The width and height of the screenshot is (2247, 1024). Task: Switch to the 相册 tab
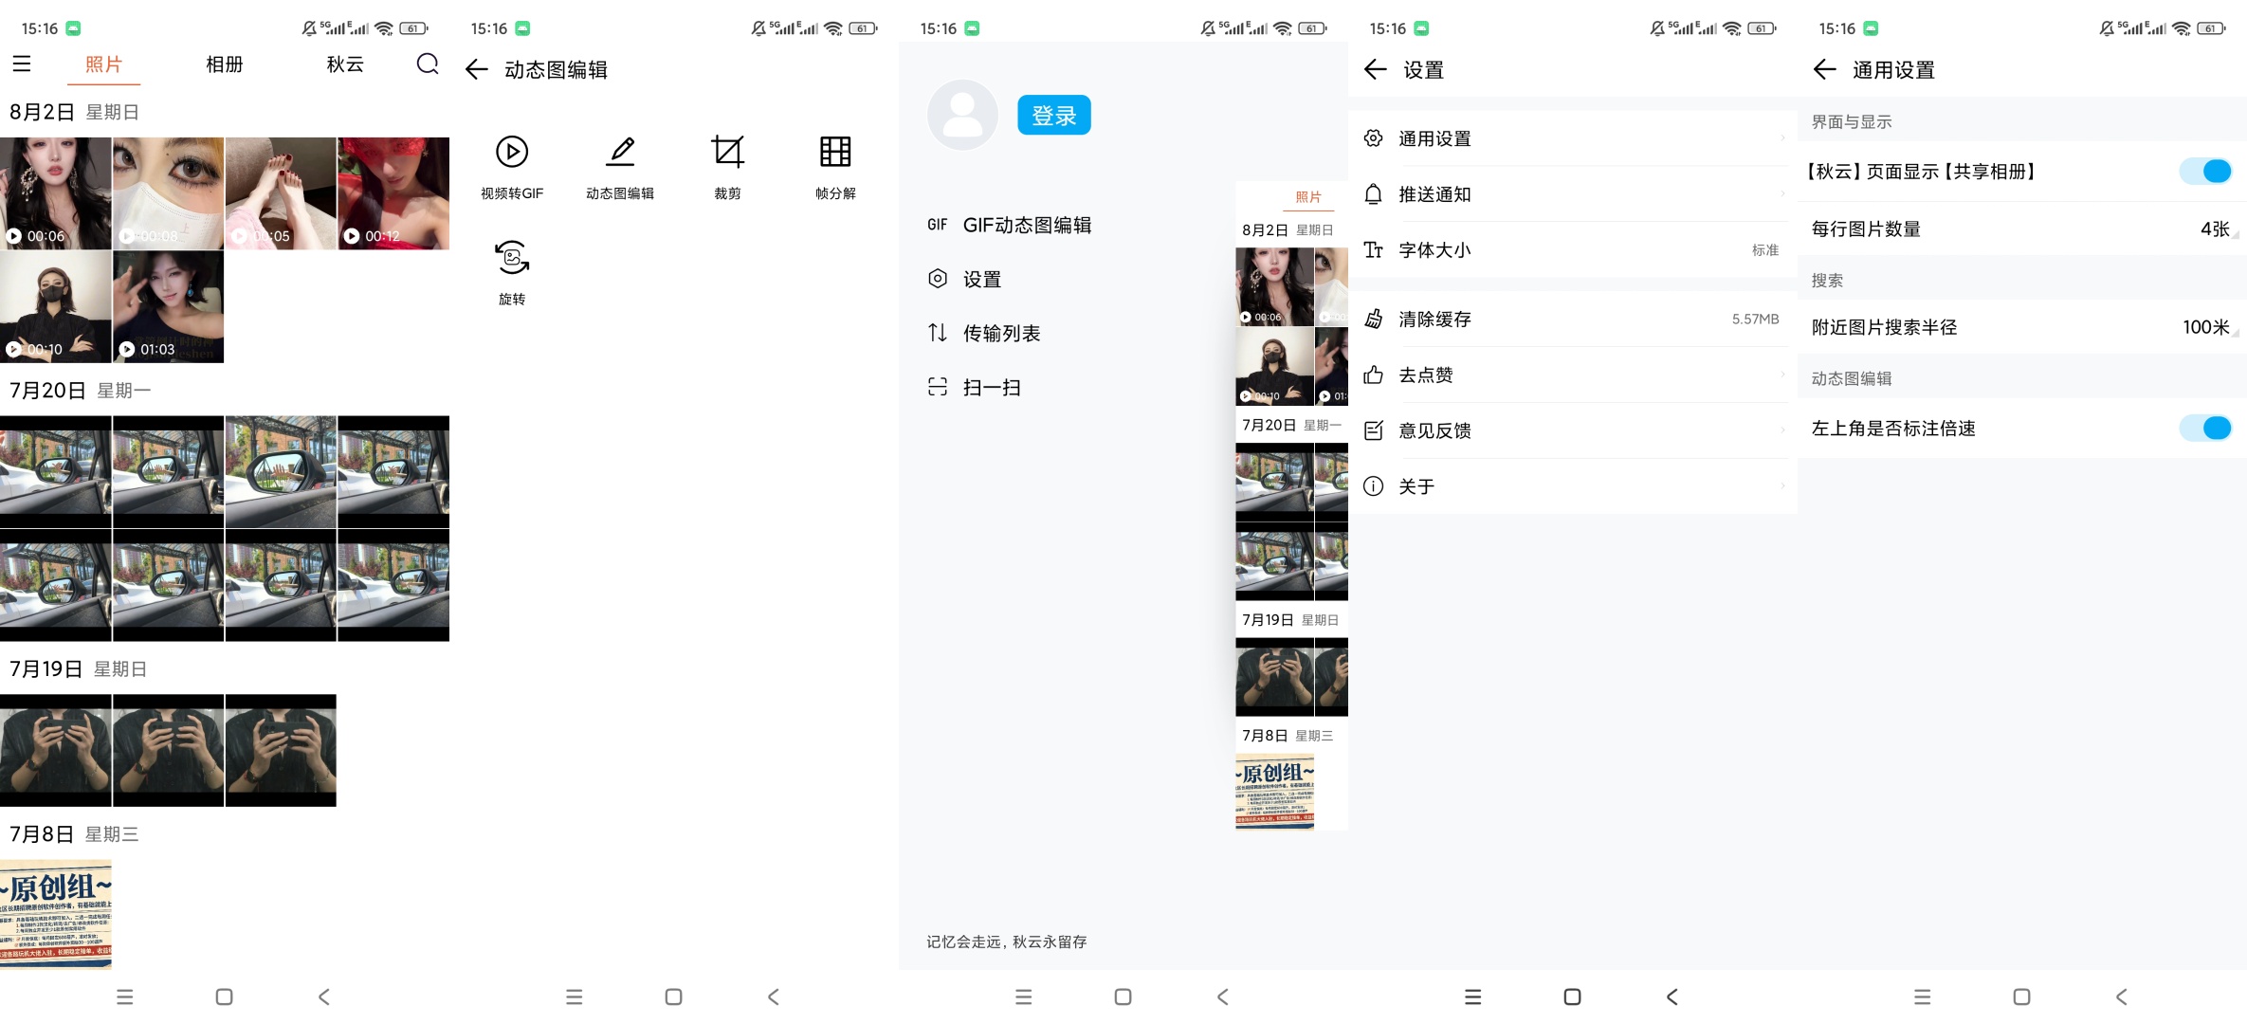[225, 64]
